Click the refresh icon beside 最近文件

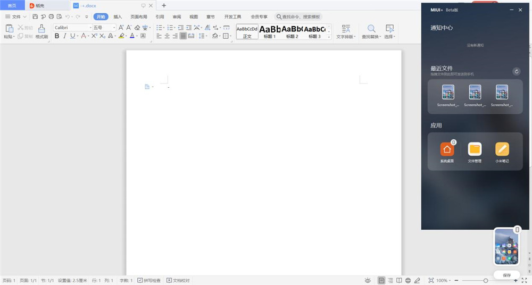(516, 71)
